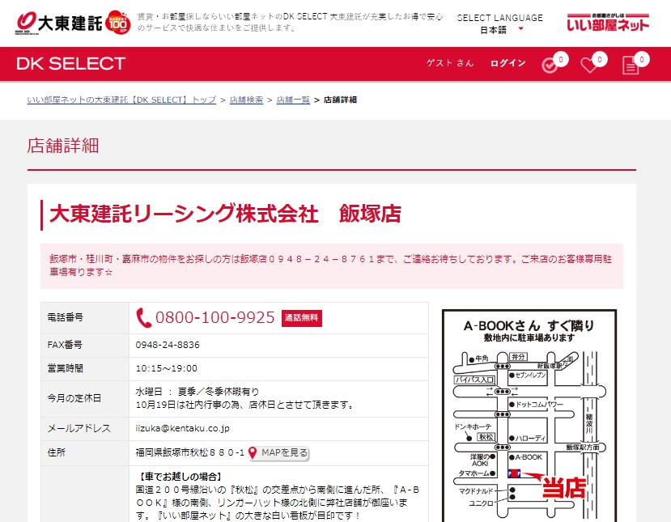Click the メールアドレス row label
Image resolution: width=671 pixels, height=522 pixels.
point(79,428)
